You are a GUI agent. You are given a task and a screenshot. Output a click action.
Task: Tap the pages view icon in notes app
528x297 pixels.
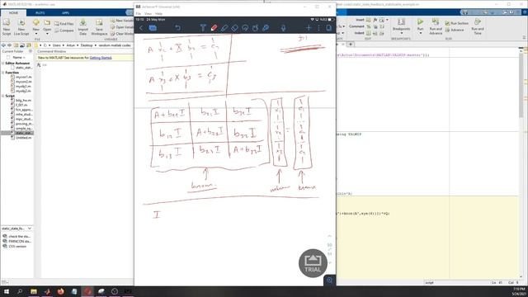coord(328,28)
